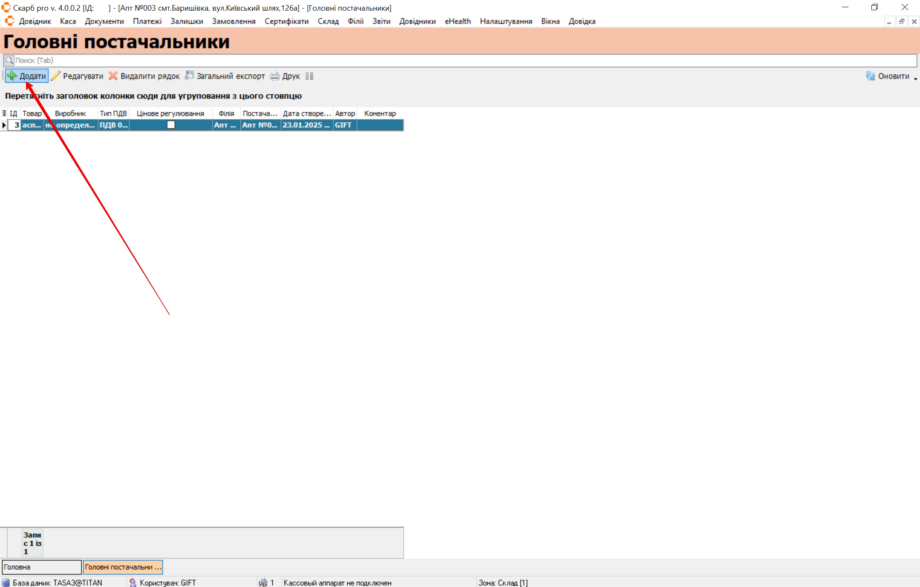920x587 pixels.
Task: Select the Головні постачальники bottom tab
Action: pos(123,567)
